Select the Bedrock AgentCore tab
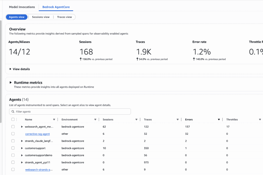This screenshot has height=175, width=263. [x=56, y=7]
